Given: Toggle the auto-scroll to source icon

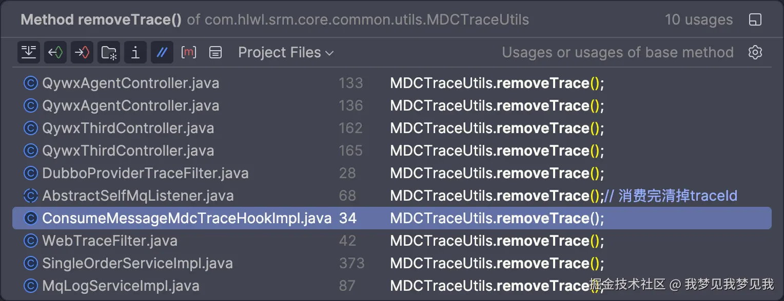Looking at the screenshot, I should coord(29,52).
